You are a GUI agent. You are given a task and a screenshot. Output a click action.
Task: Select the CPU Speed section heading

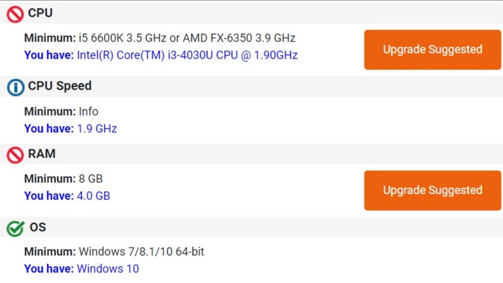tap(60, 86)
